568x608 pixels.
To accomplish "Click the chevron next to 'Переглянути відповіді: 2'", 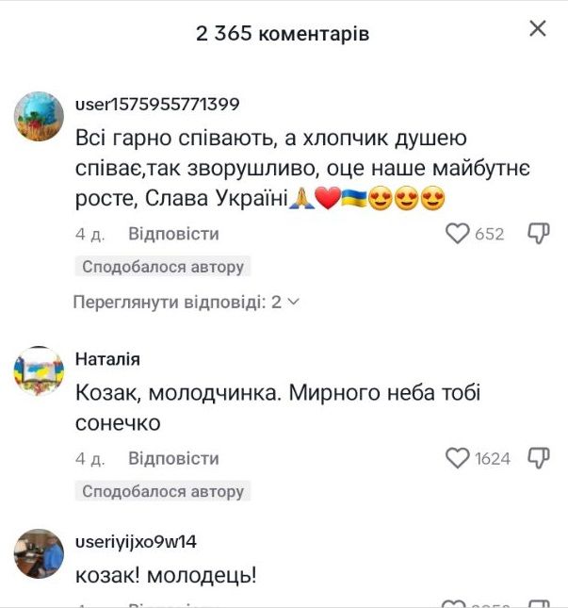I will tap(293, 302).
